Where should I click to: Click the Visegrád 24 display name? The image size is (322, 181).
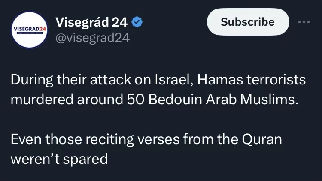91,21
